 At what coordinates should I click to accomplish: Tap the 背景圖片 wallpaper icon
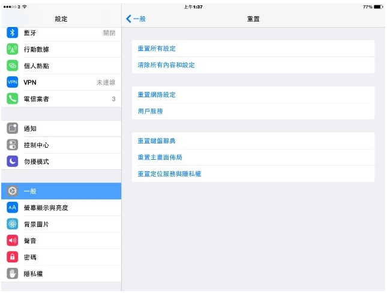(13, 224)
